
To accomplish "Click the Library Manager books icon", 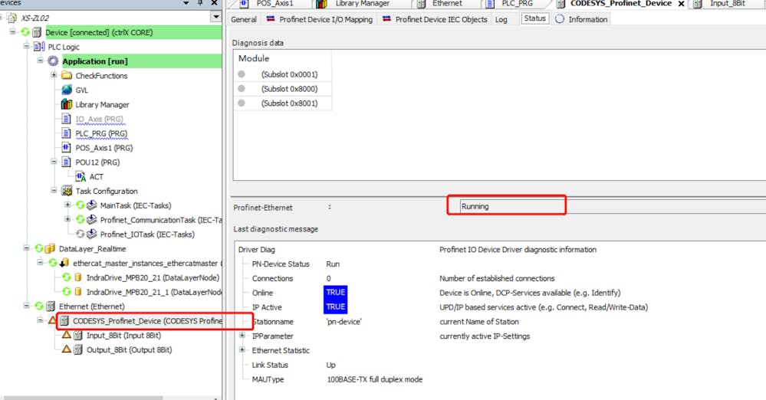I will [67, 105].
